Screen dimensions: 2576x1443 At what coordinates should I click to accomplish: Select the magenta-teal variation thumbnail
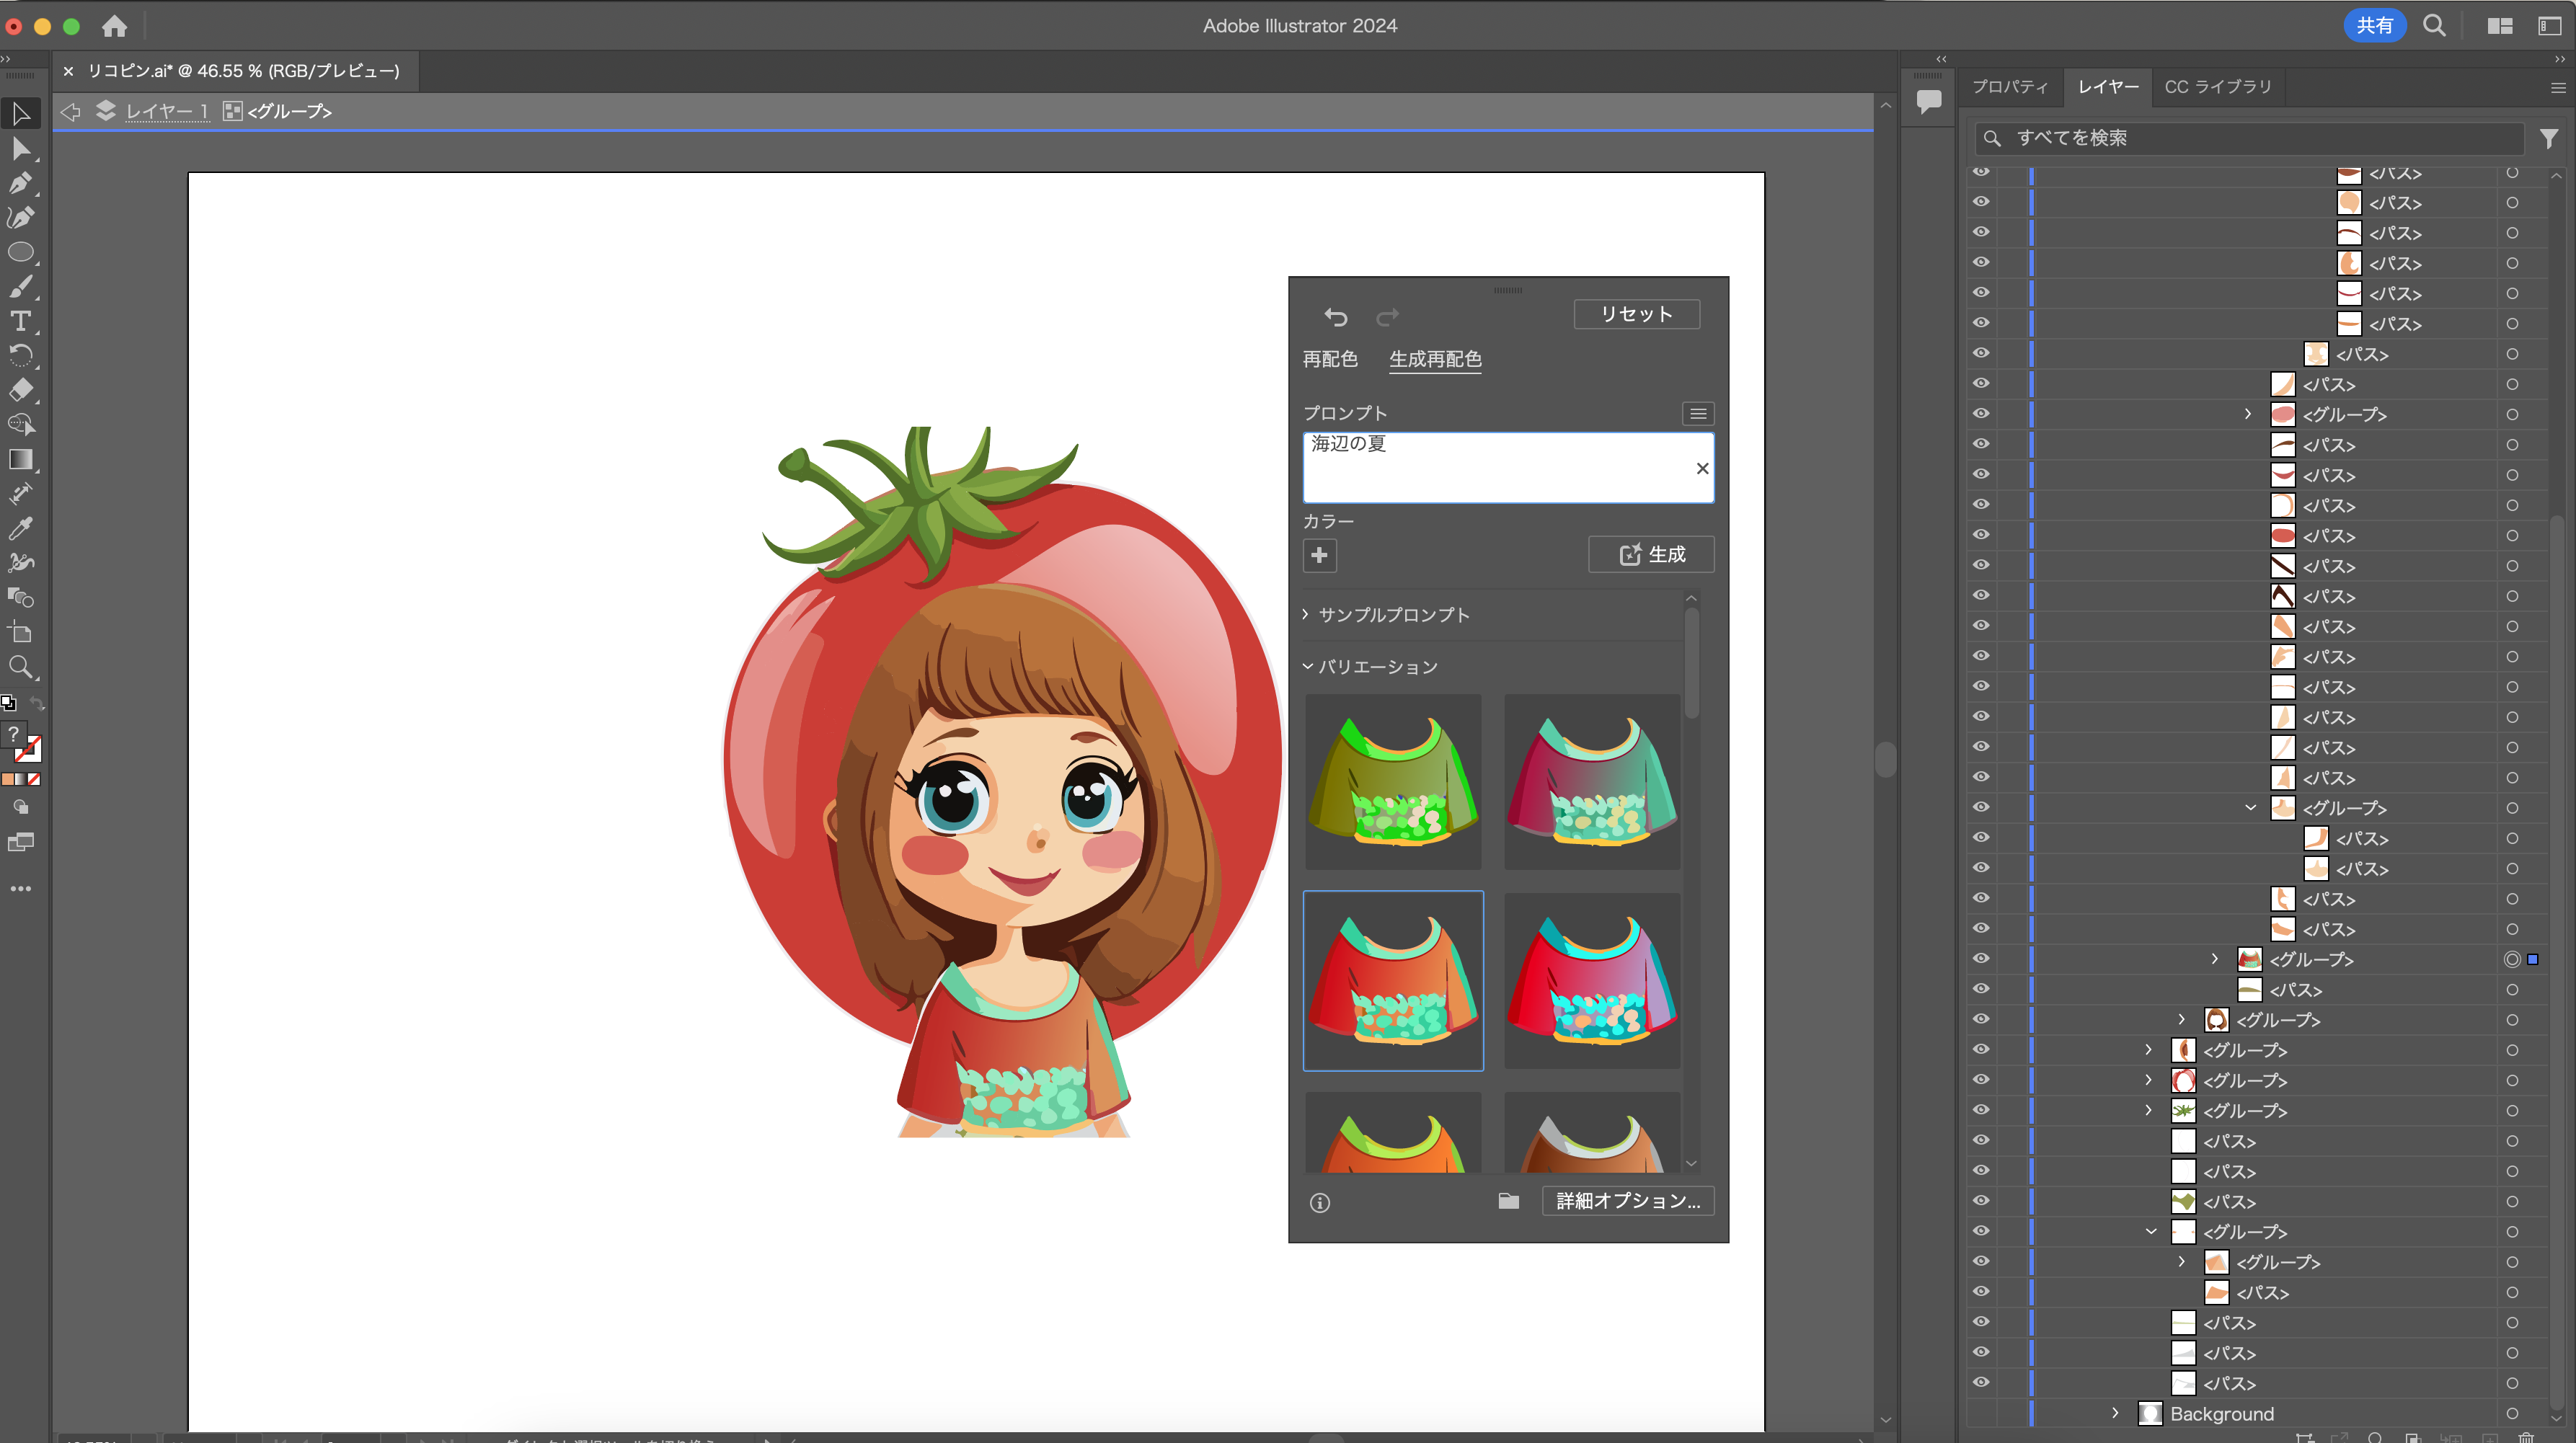(x=1592, y=781)
